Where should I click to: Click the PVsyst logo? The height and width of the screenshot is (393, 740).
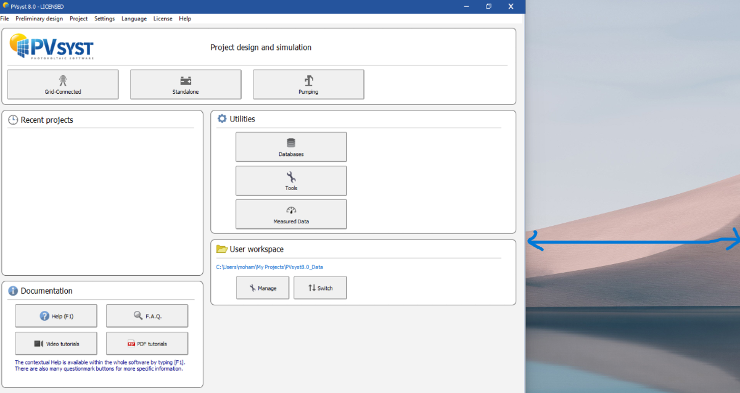coord(52,47)
